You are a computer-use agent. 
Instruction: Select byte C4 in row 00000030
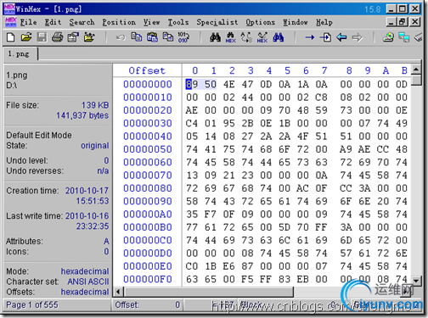[192, 123]
